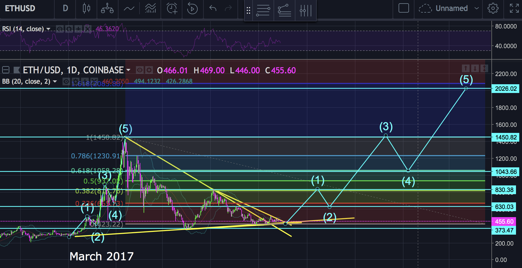Grab the floating toolbar drag handle
This screenshot has height=268, width=522.
pos(248,11)
